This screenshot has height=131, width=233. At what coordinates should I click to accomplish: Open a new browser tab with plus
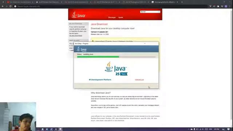(182, 2)
